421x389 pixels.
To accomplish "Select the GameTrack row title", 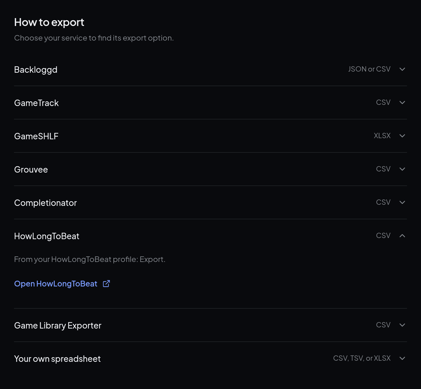I will pos(37,103).
